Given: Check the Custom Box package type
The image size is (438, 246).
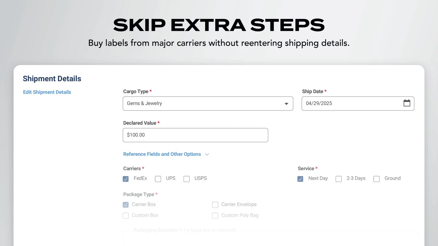Looking at the screenshot, I should pos(126,215).
